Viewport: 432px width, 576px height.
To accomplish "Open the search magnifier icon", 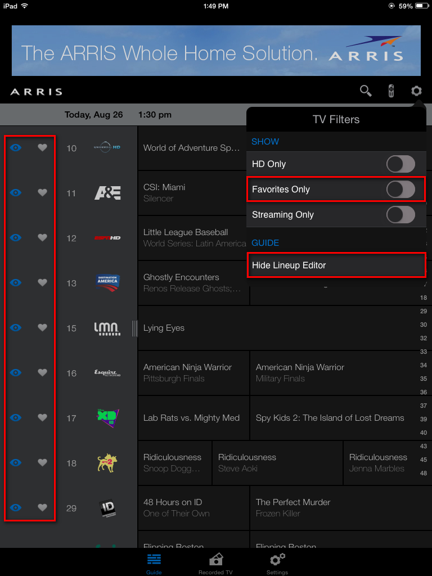I will click(x=366, y=91).
